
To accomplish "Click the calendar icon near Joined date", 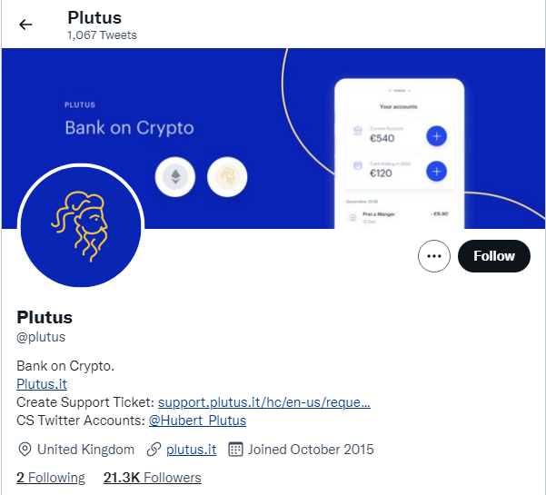I will [x=235, y=450].
